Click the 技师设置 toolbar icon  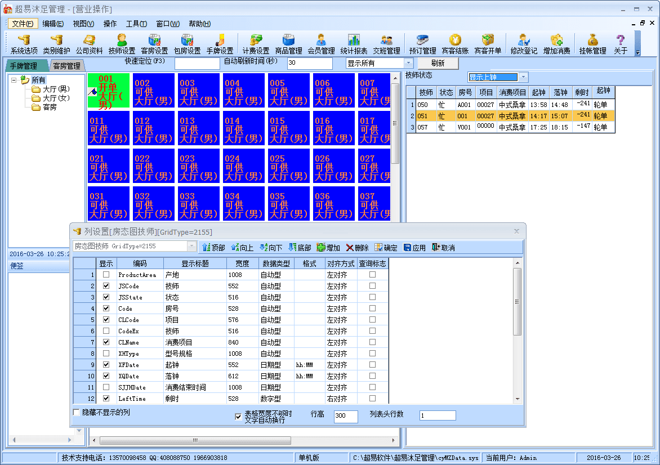[x=122, y=44]
